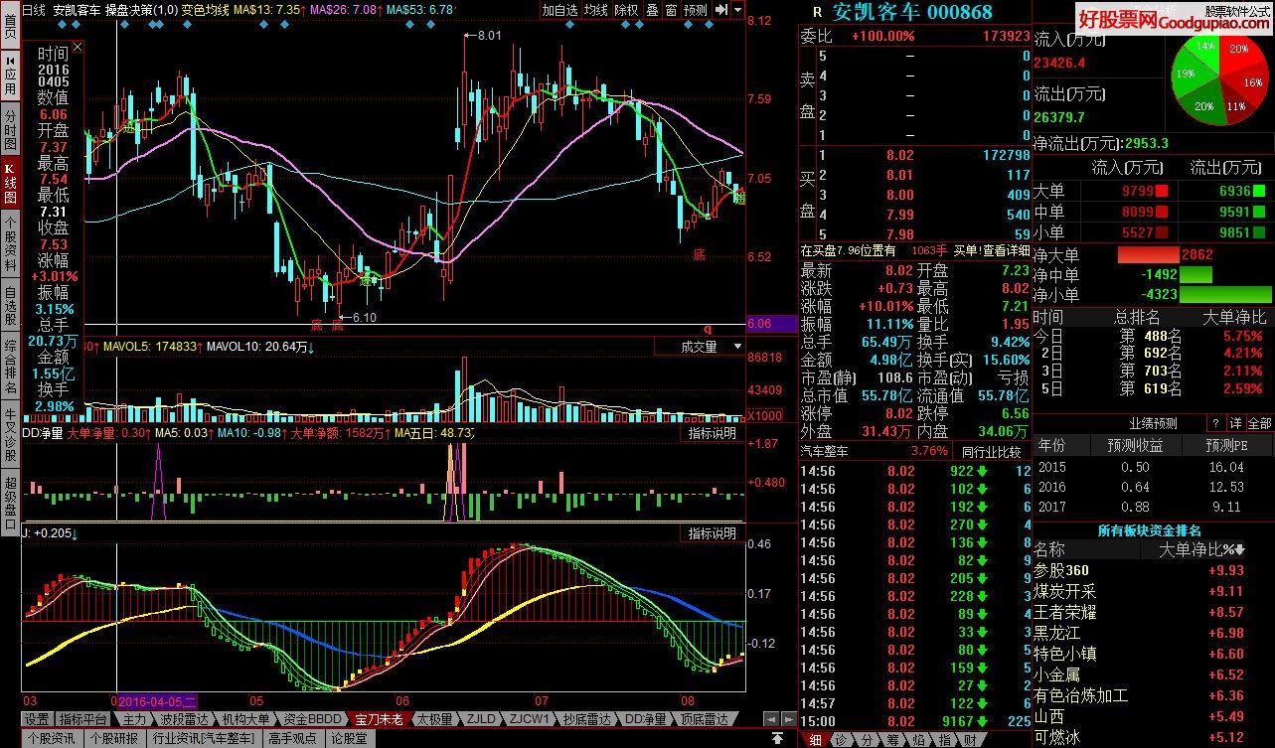
Task: Select the 诊 diagnosis tab
Action: [x=842, y=740]
